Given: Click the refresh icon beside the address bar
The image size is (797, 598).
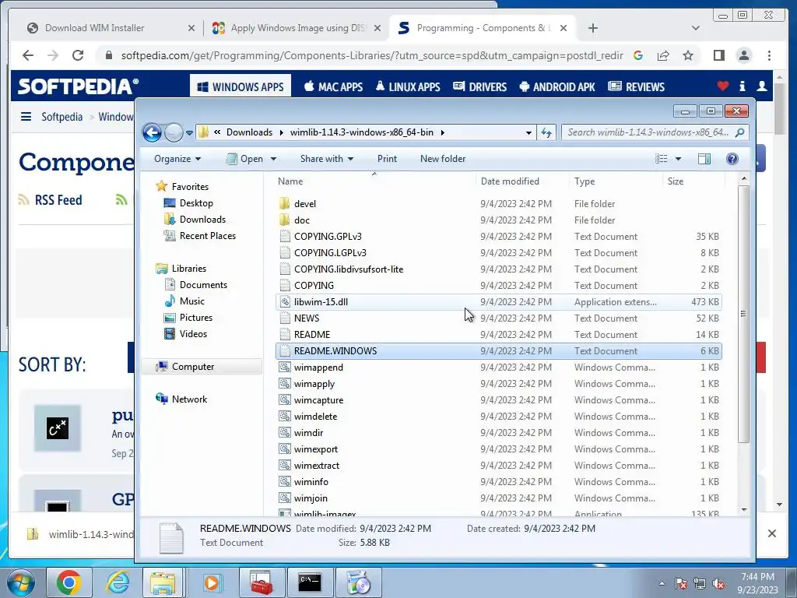Looking at the screenshot, I should click(x=546, y=132).
